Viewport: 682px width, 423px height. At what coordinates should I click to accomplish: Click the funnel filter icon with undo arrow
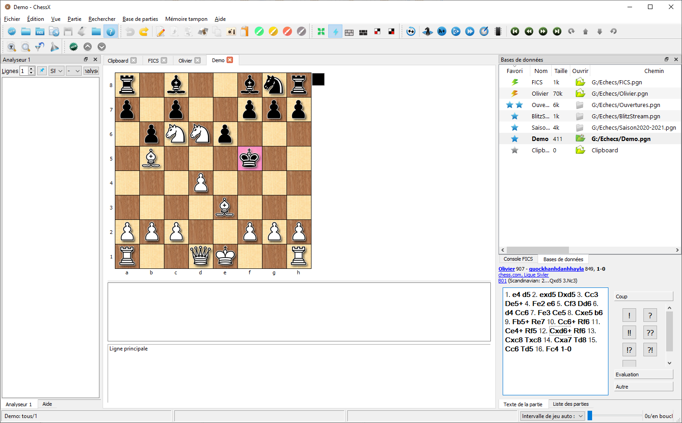click(x=40, y=47)
